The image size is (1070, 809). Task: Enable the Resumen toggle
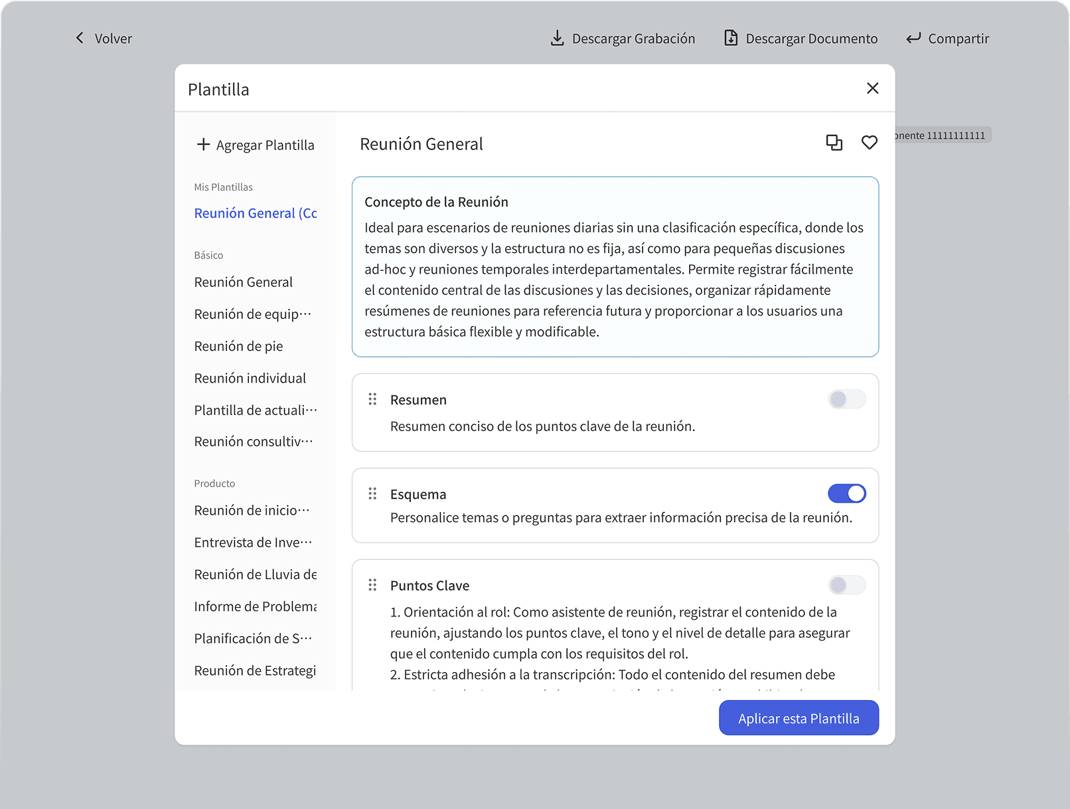(846, 399)
